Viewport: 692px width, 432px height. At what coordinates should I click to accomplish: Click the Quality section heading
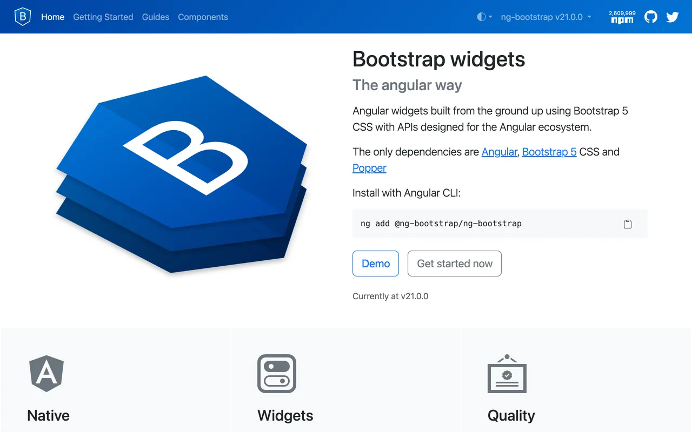point(511,415)
